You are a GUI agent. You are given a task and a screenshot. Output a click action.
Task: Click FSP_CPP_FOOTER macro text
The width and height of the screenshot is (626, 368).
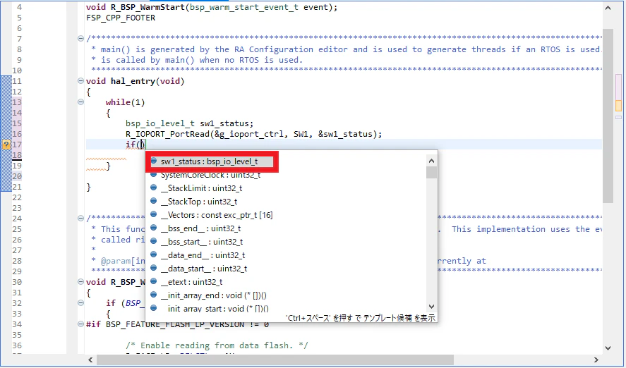[121, 18]
